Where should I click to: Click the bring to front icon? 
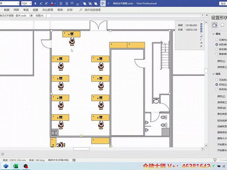click(96, 3)
